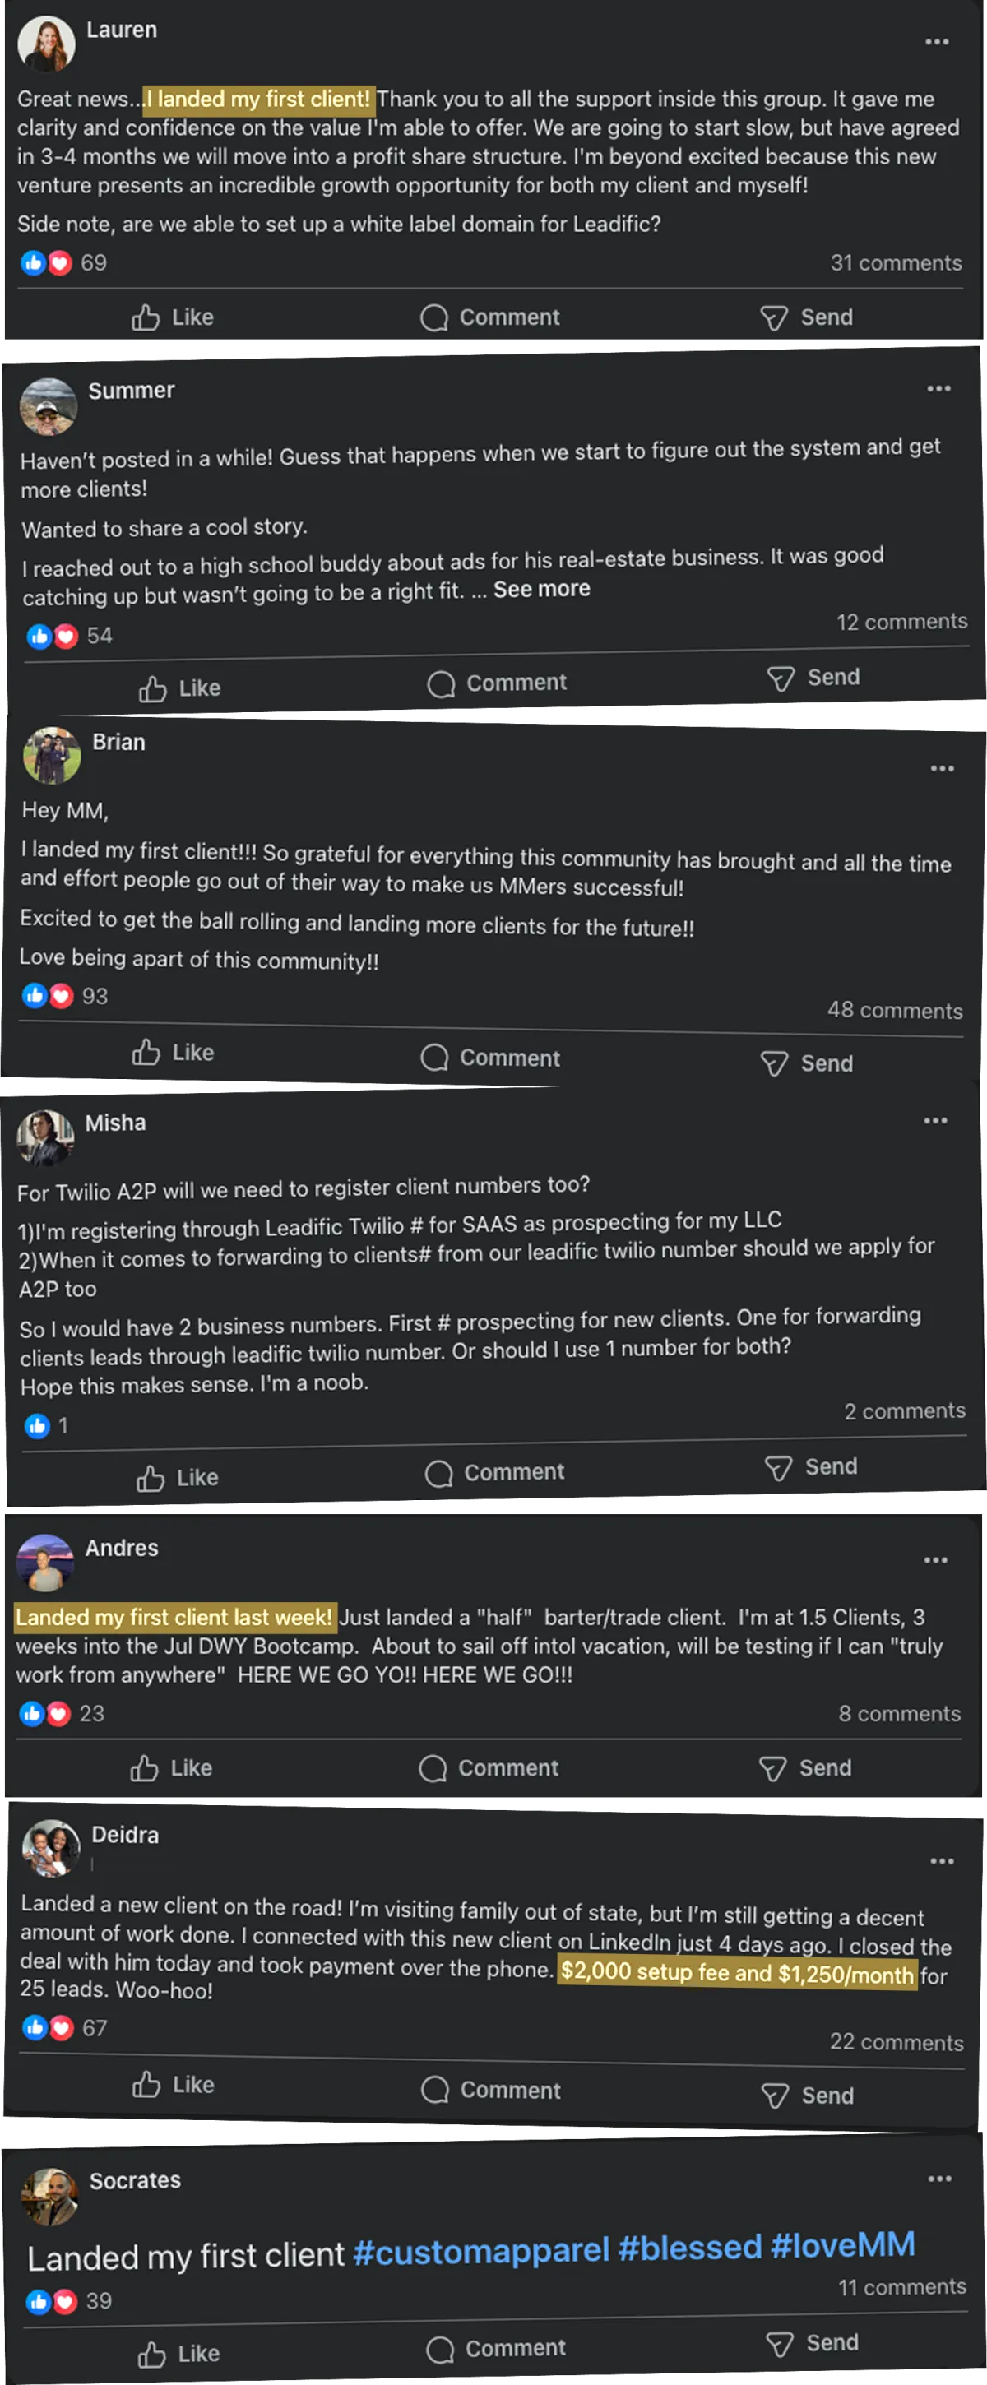Like Misha's Twilio A2P question
This screenshot has height=2385, width=987.
click(178, 1478)
